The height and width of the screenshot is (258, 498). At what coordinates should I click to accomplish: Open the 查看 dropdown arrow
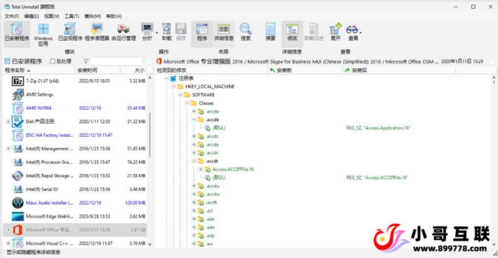[361, 32]
